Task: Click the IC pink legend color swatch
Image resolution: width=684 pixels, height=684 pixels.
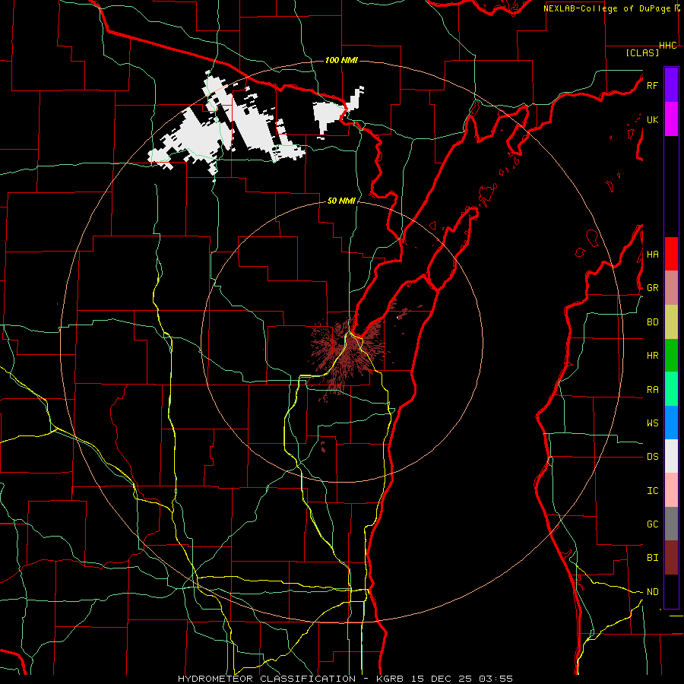Action: 671,490
